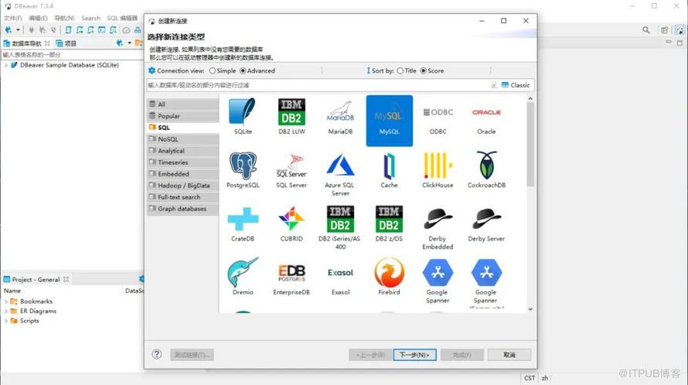Expand the Bookmarks folder
Screen dimensions: 688x385
tap(5, 302)
